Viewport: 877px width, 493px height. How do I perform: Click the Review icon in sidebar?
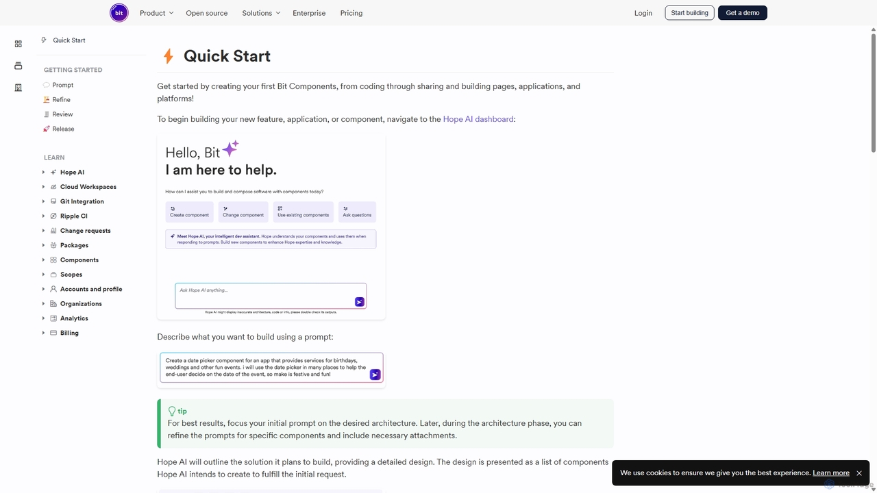[x=47, y=114]
